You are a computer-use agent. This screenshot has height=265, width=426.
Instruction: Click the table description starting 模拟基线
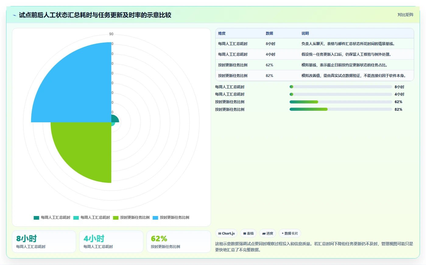345,65
